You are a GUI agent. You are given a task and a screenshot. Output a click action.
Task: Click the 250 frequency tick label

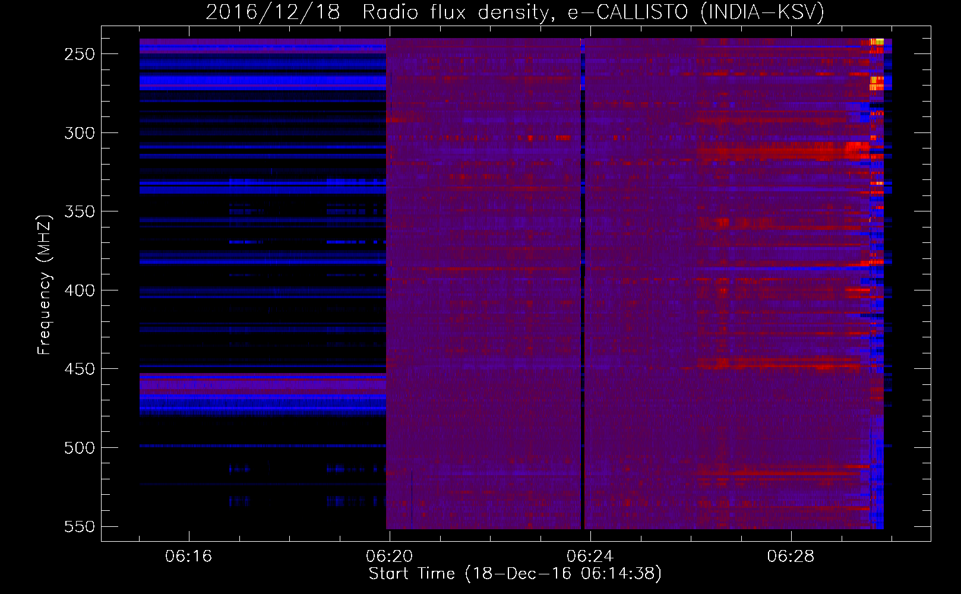pyautogui.click(x=80, y=54)
